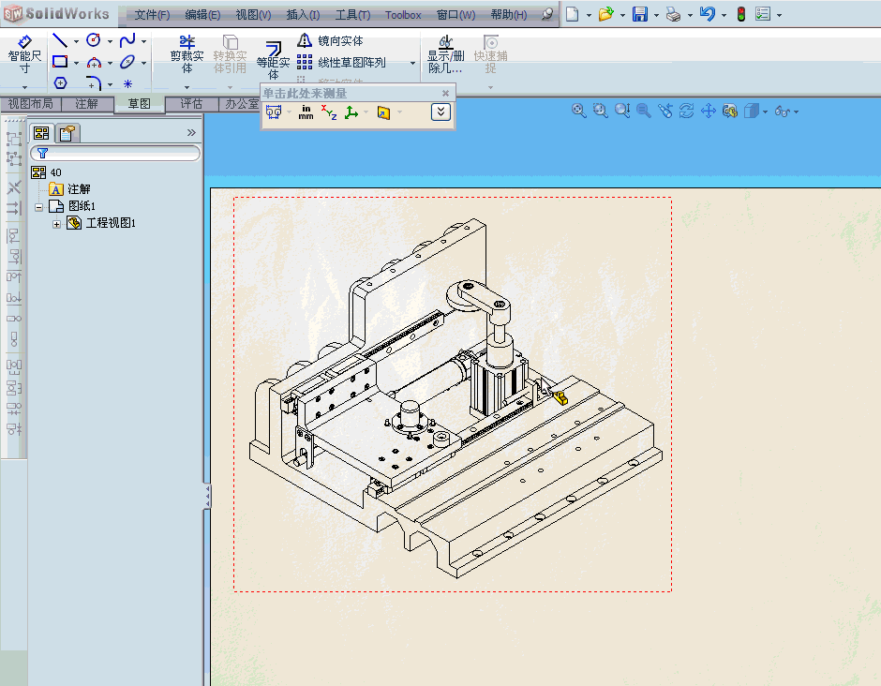Viewport: 881px width, 686px height.
Task: Click the Options checklist icon
Action: (x=763, y=14)
